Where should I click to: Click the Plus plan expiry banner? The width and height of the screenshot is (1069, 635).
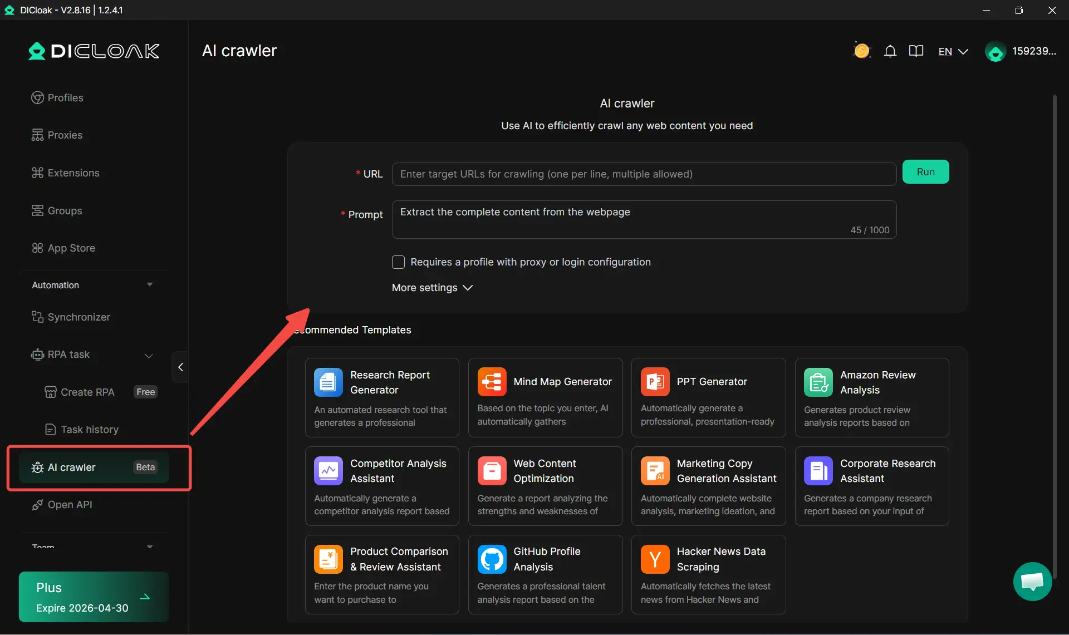(x=94, y=597)
